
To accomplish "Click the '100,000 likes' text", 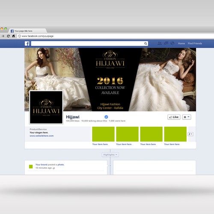I will tap(72, 121).
